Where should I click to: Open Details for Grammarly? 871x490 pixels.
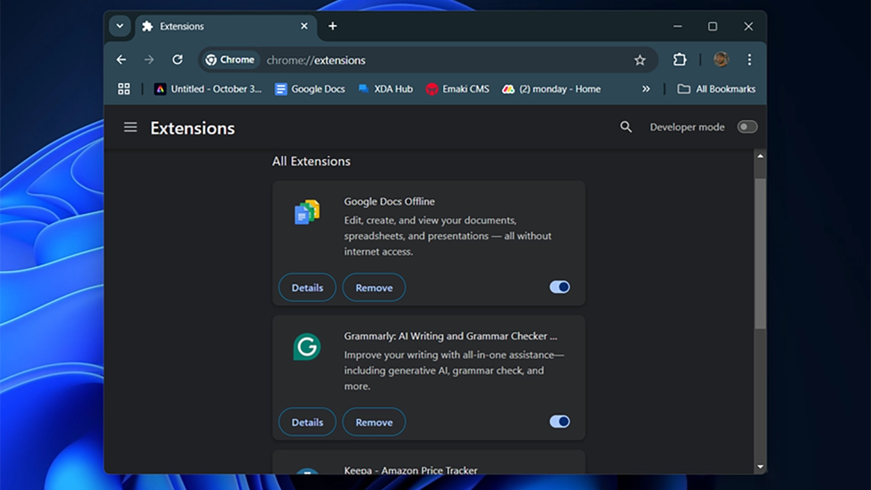308,423
